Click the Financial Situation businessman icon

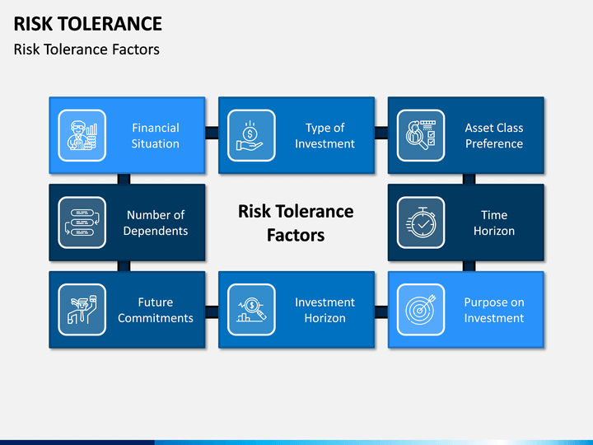point(82,135)
